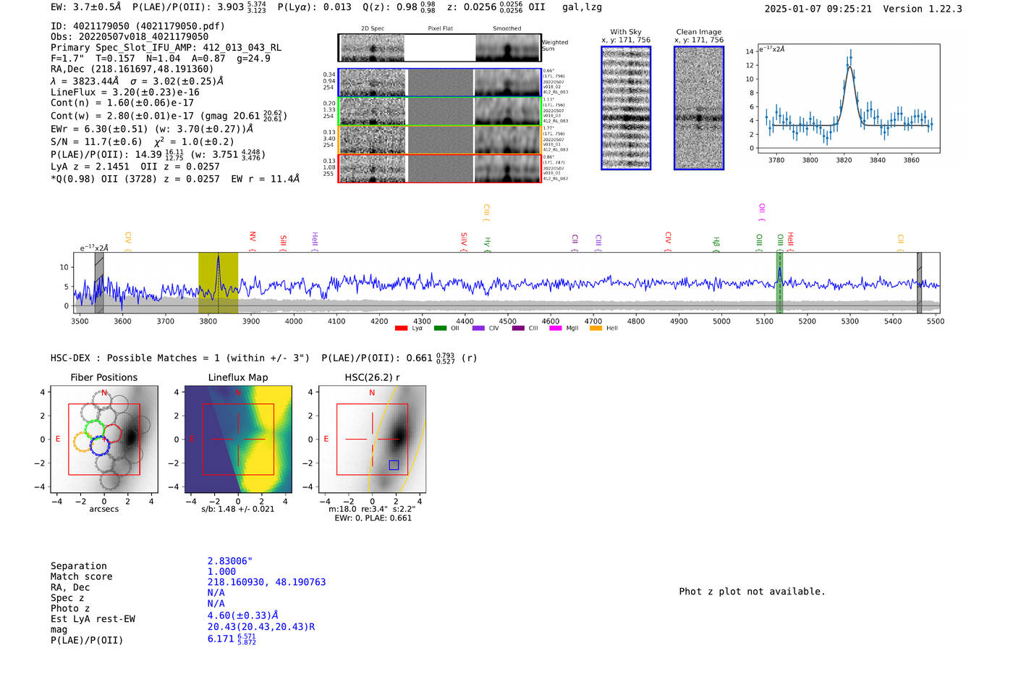Select the gal,lzg classification label
1013x690 pixels.
pyautogui.click(x=582, y=7)
